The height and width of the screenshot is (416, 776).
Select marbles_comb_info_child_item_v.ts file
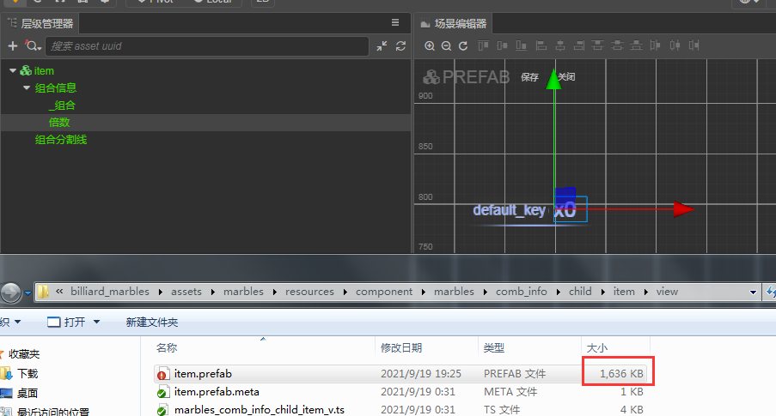pyautogui.click(x=260, y=410)
